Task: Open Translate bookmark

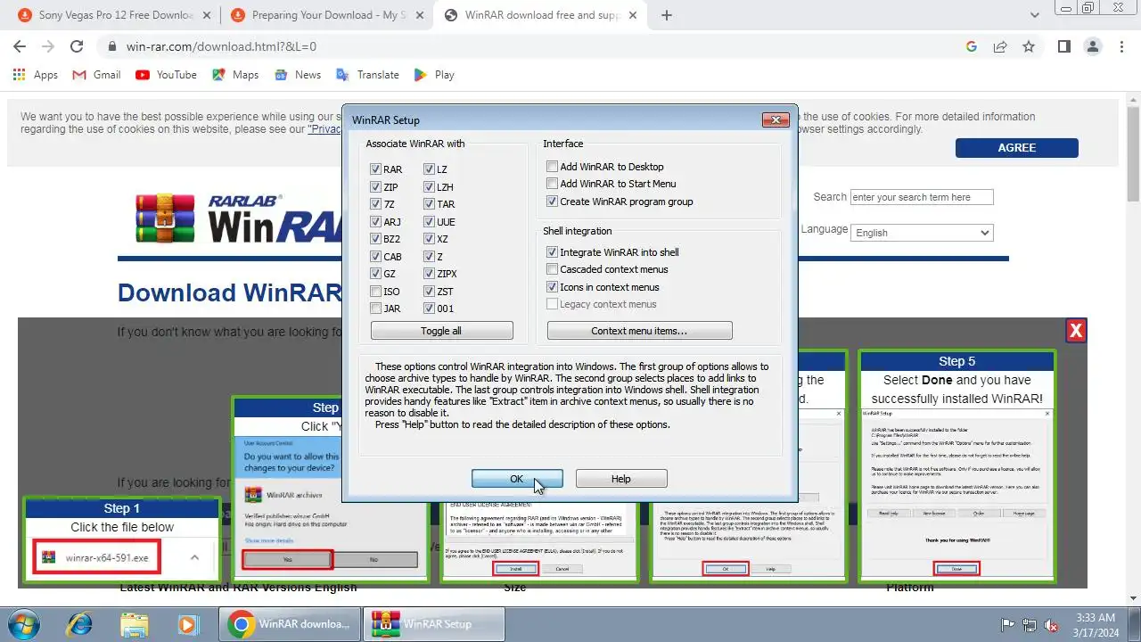Action: pyautogui.click(x=367, y=75)
